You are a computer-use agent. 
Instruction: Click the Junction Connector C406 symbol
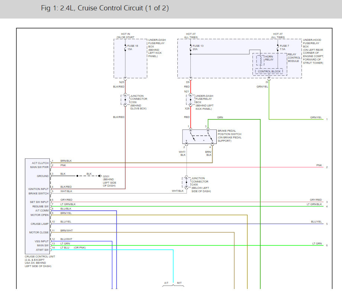(x=186, y=183)
